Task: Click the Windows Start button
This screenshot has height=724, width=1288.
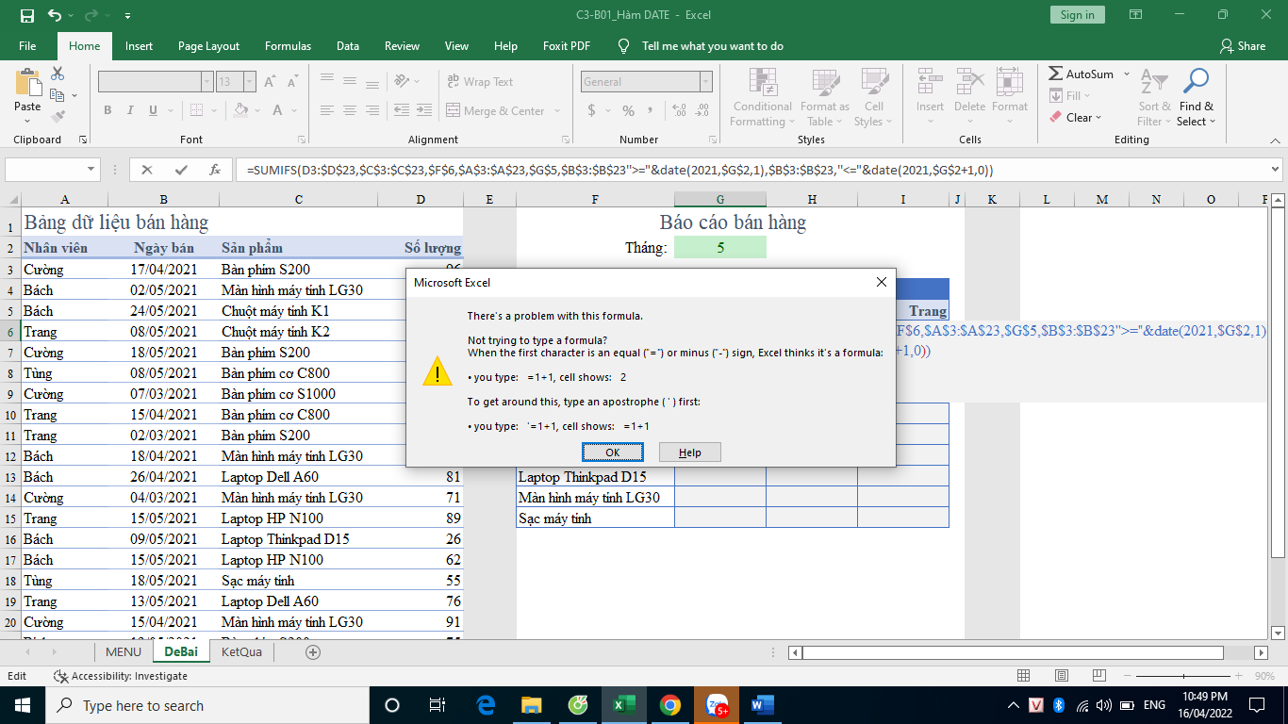Action: [x=22, y=705]
